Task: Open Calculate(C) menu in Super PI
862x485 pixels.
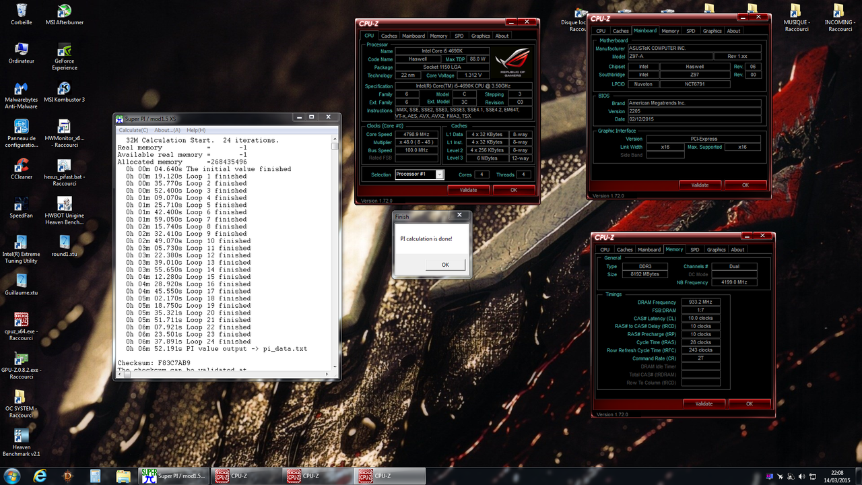Action: (x=133, y=130)
